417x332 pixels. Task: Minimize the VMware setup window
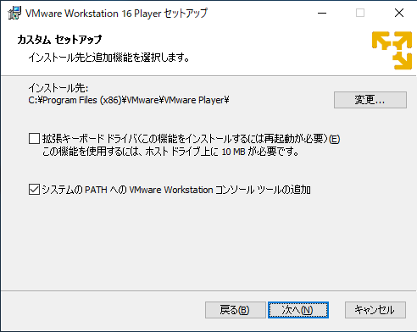[322, 13]
